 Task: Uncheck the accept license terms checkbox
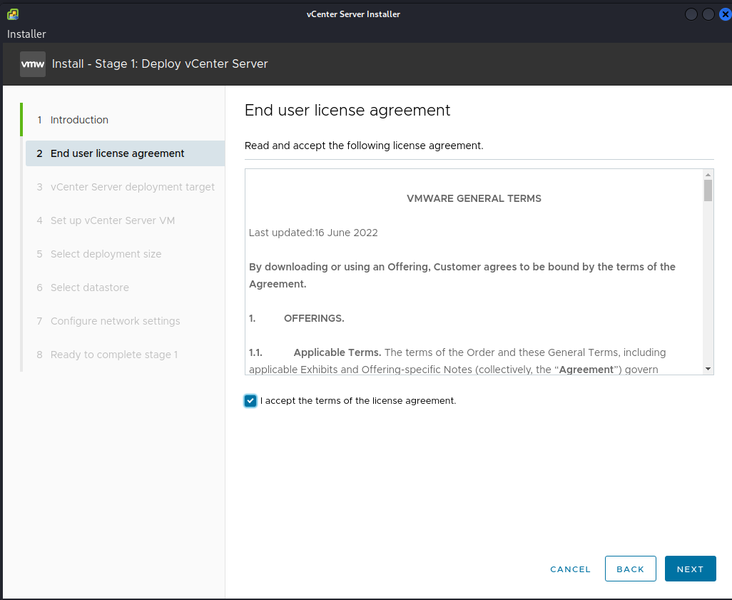coord(250,401)
